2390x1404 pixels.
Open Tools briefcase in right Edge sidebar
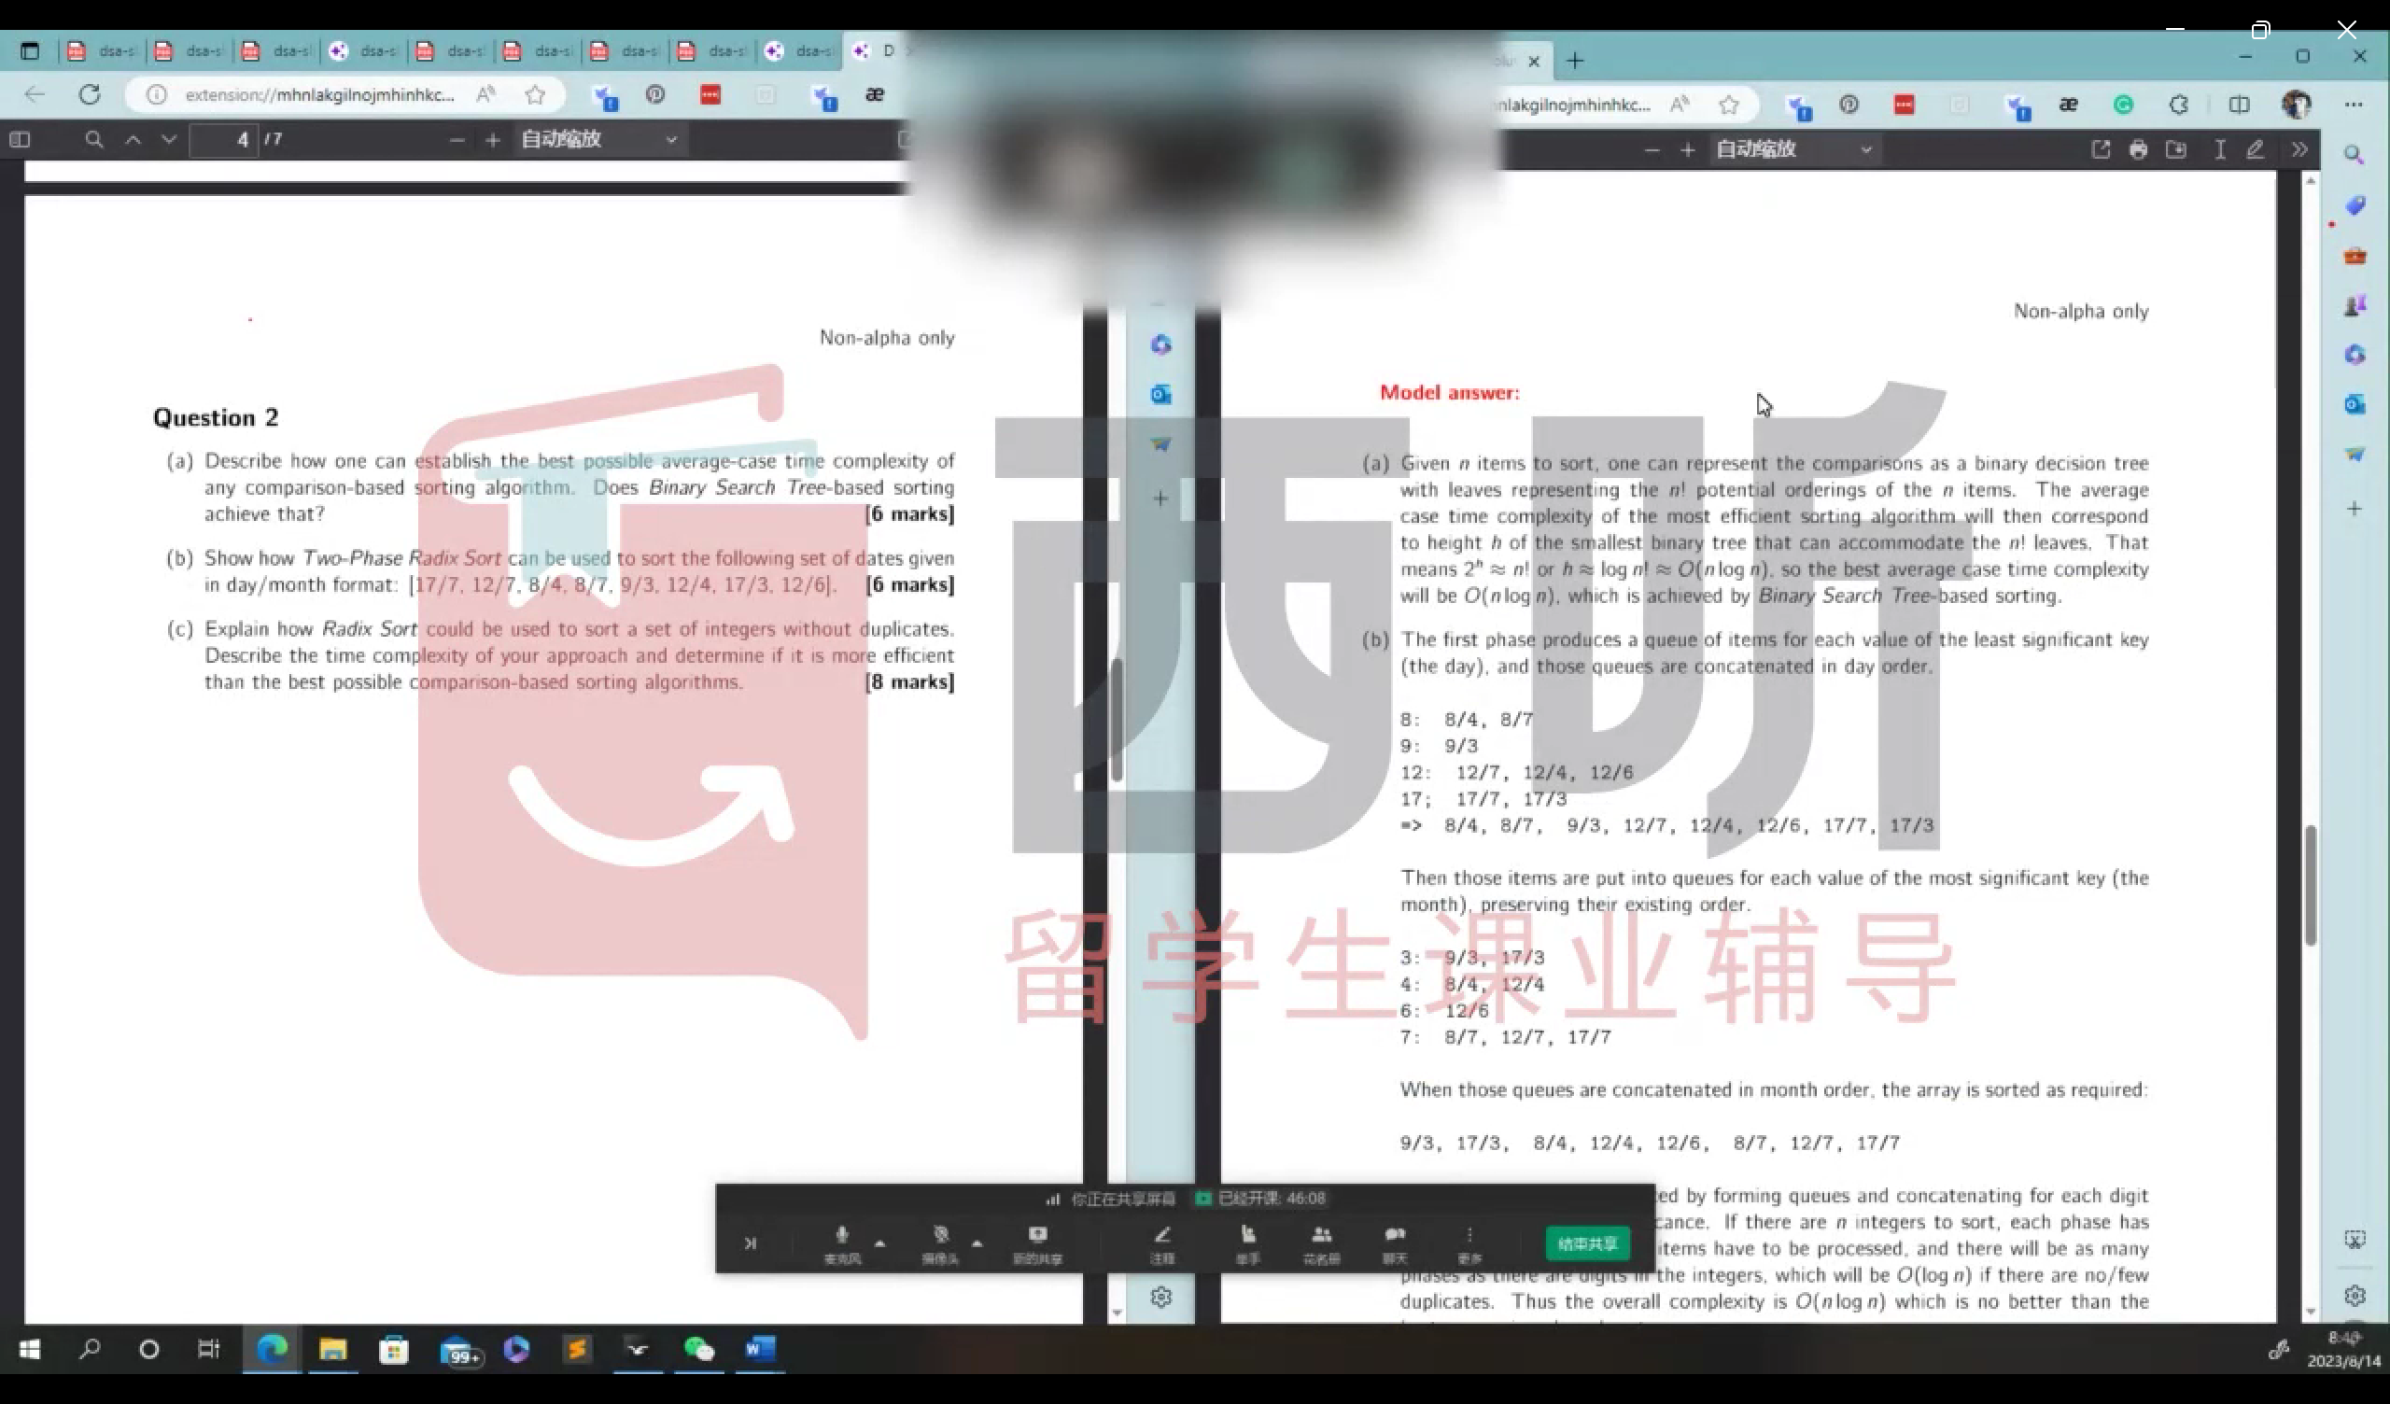click(x=2355, y=256)
